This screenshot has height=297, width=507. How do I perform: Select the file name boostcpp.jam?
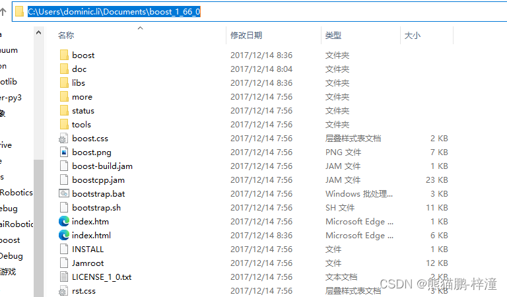[98, 180]
